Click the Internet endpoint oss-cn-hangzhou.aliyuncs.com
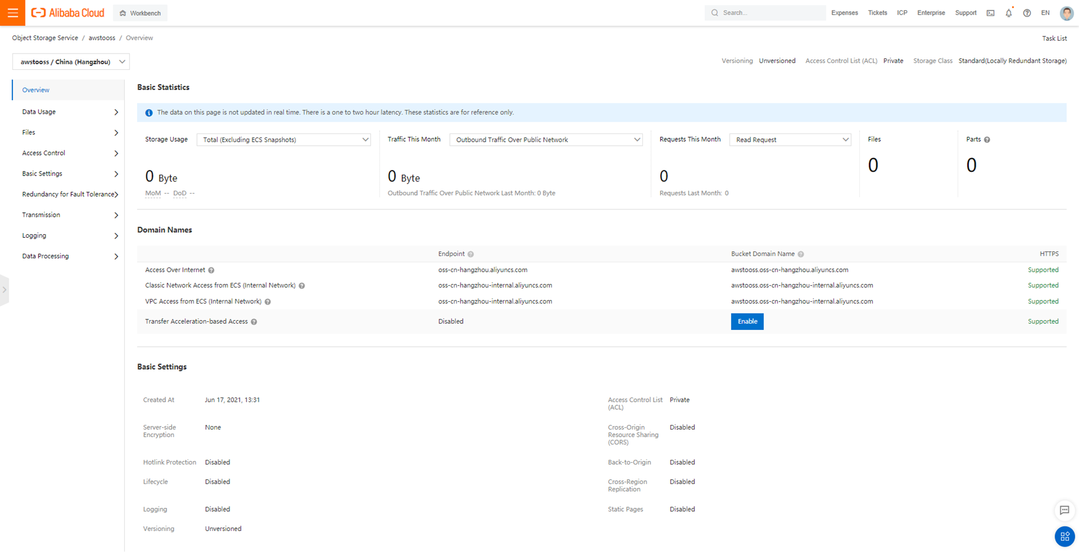 pos(483,271)
